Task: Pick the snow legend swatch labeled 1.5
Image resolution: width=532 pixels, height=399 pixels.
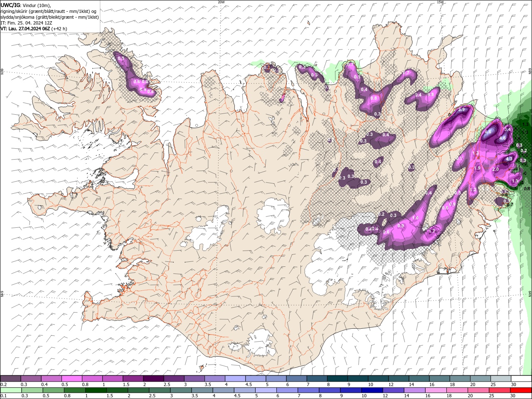Action: (x=133, y=379)
